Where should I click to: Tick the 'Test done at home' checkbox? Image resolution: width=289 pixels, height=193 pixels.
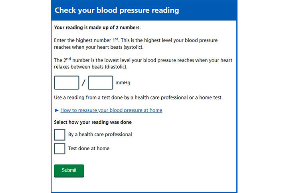pos(59,149)
